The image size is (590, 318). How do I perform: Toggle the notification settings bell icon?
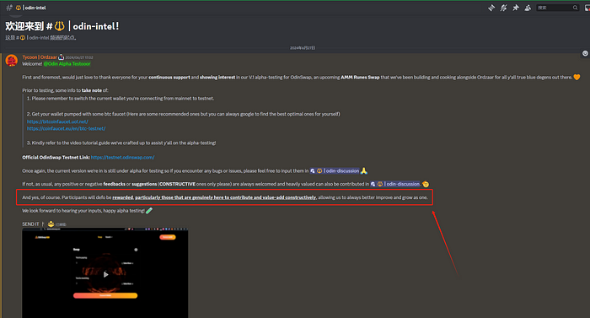503,8
